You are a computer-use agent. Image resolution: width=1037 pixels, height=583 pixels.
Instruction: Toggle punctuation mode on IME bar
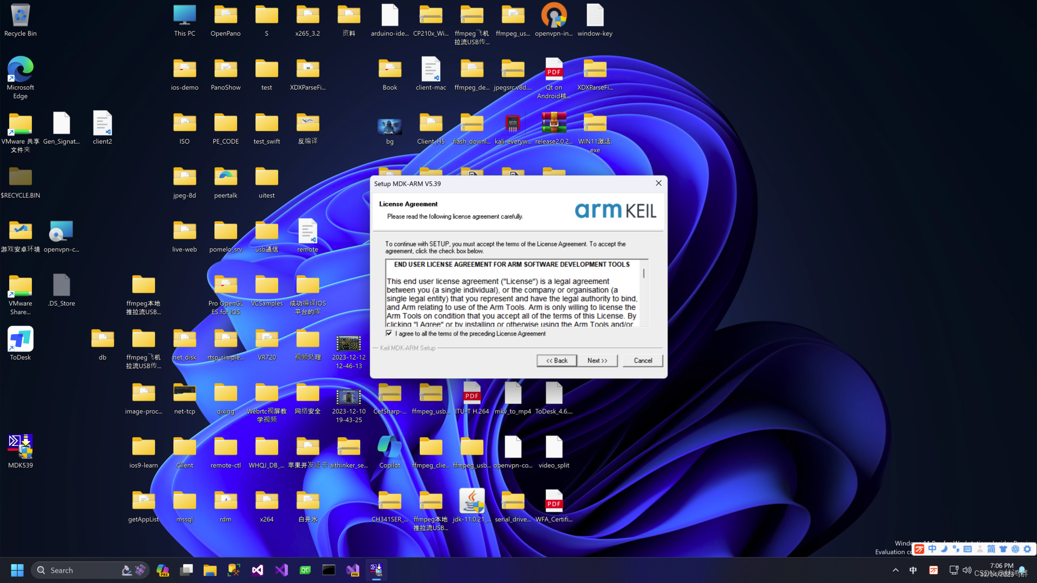tap(956, 549)
